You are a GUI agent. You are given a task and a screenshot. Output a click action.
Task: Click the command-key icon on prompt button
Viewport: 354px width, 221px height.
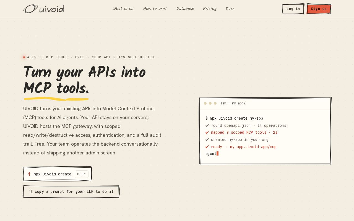[31, 191]
